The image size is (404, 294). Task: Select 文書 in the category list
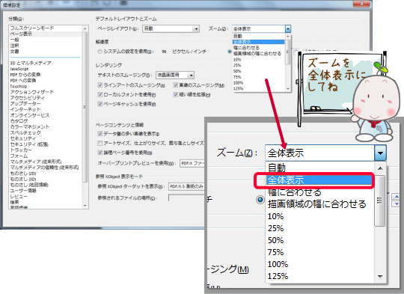click(15, 52)
